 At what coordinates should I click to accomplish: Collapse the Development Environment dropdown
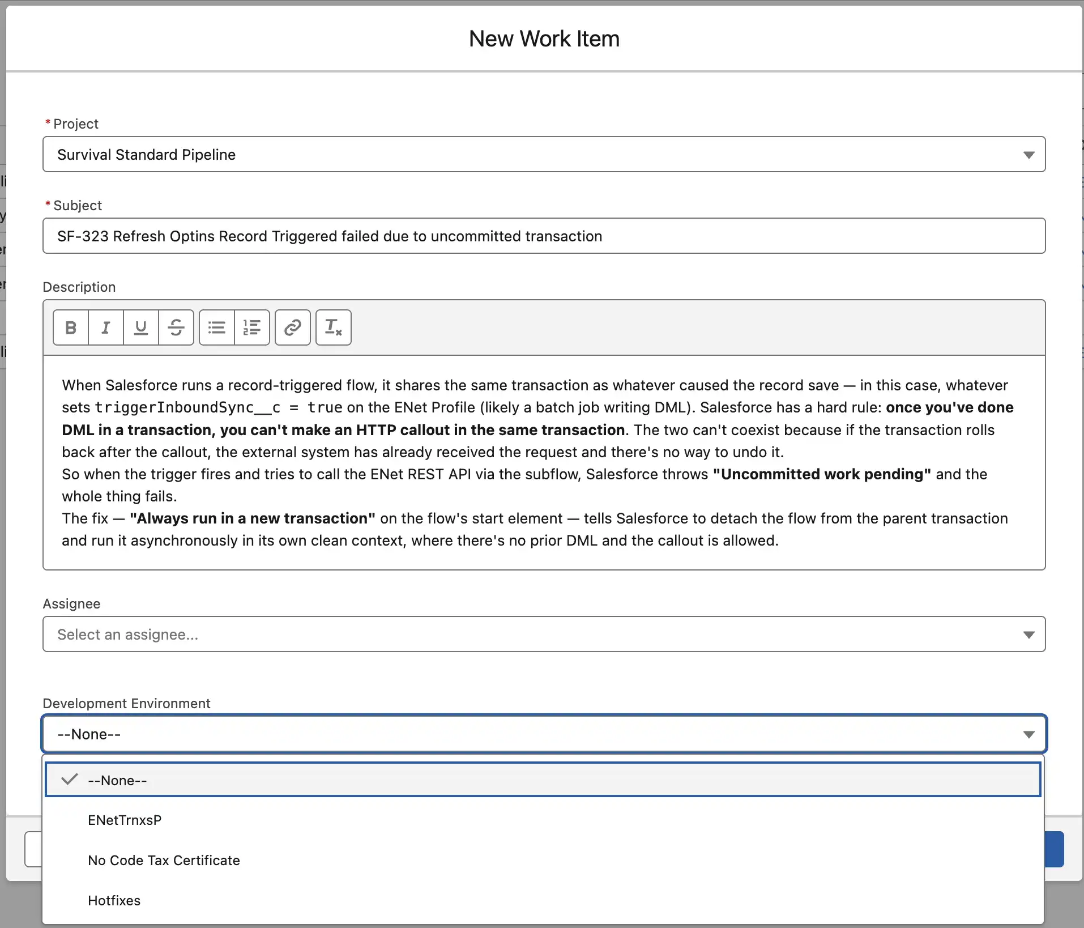tap(544, 734)
